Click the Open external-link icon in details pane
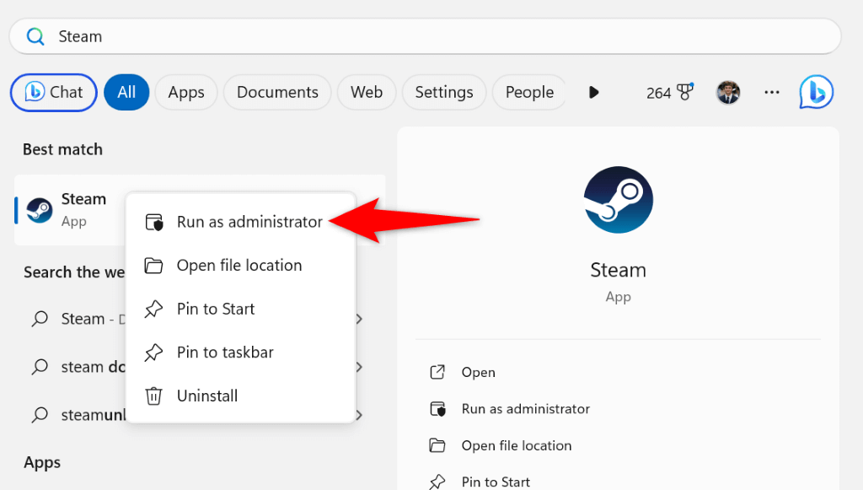Viewport: 863px width, 490px height. tap(437, 372)
